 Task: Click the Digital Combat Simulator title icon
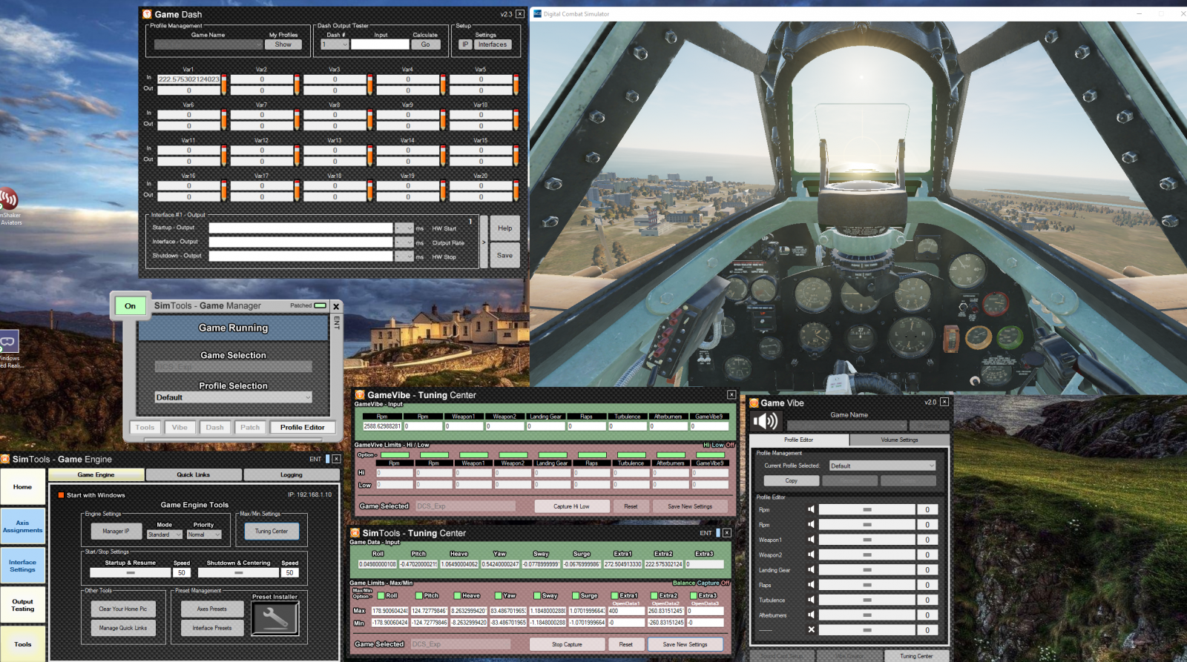coord(537,13)
